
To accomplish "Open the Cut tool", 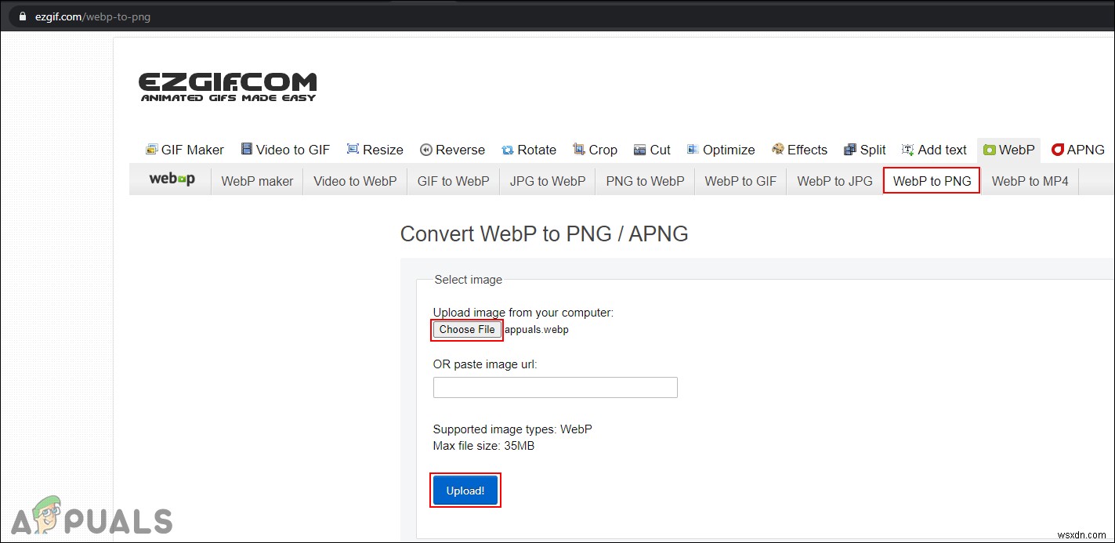I will (x=652, y=149).
